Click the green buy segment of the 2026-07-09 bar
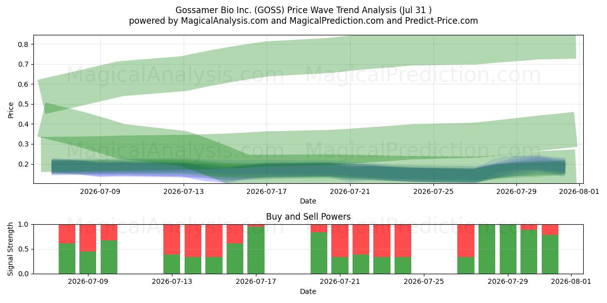607x303 pixels. (88, 263)
